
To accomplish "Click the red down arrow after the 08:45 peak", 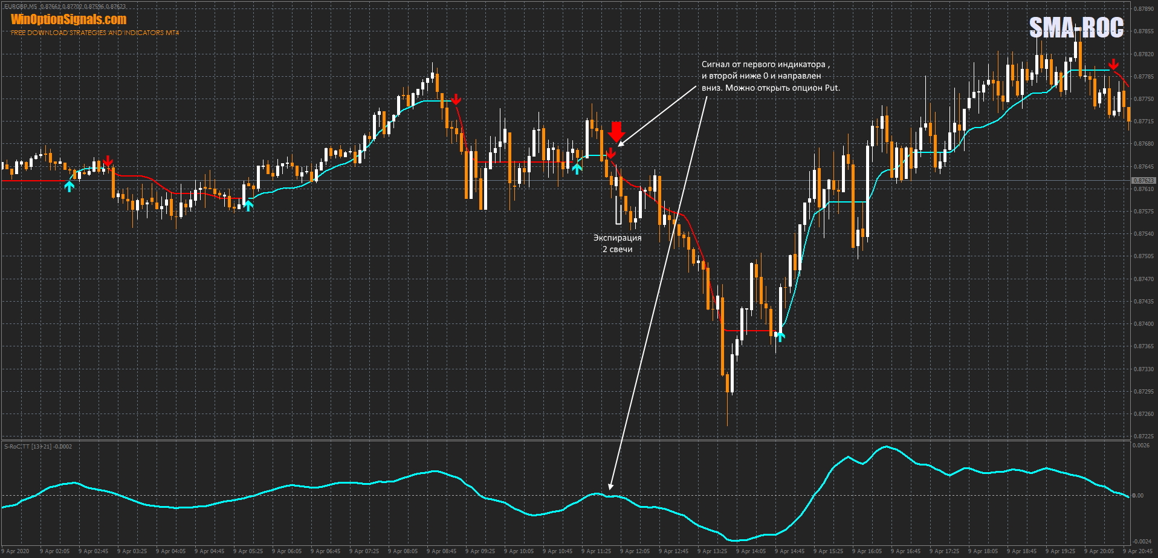I will [x=456, y=99].
